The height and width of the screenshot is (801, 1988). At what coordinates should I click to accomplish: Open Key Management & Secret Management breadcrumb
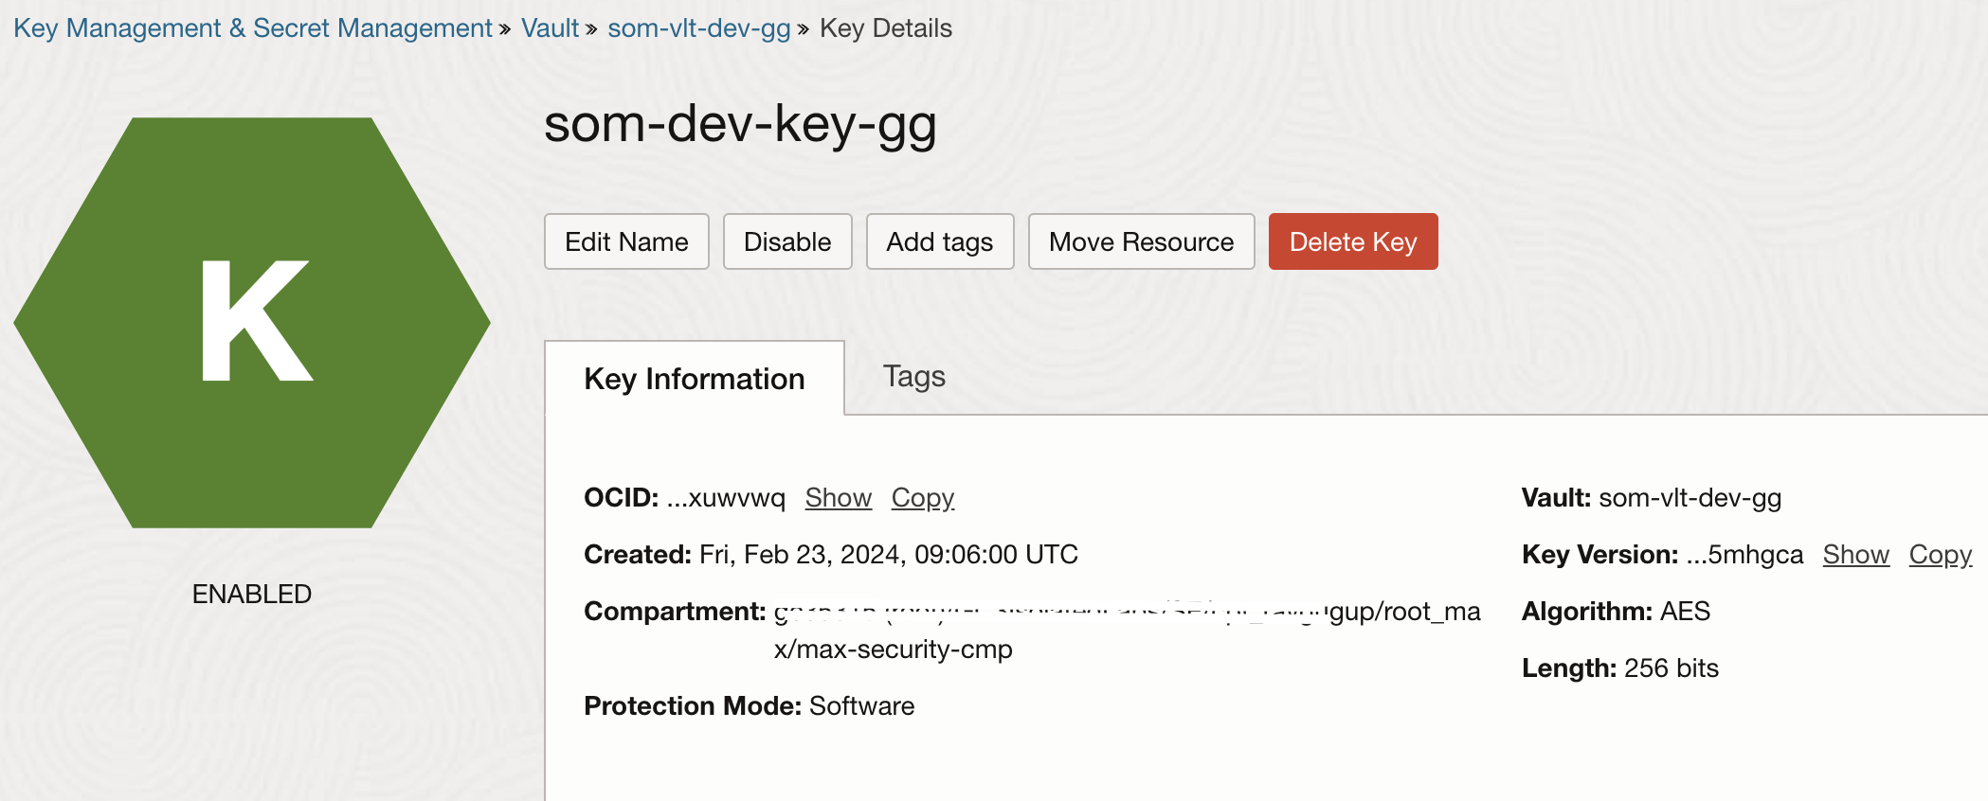coord(253,28)
